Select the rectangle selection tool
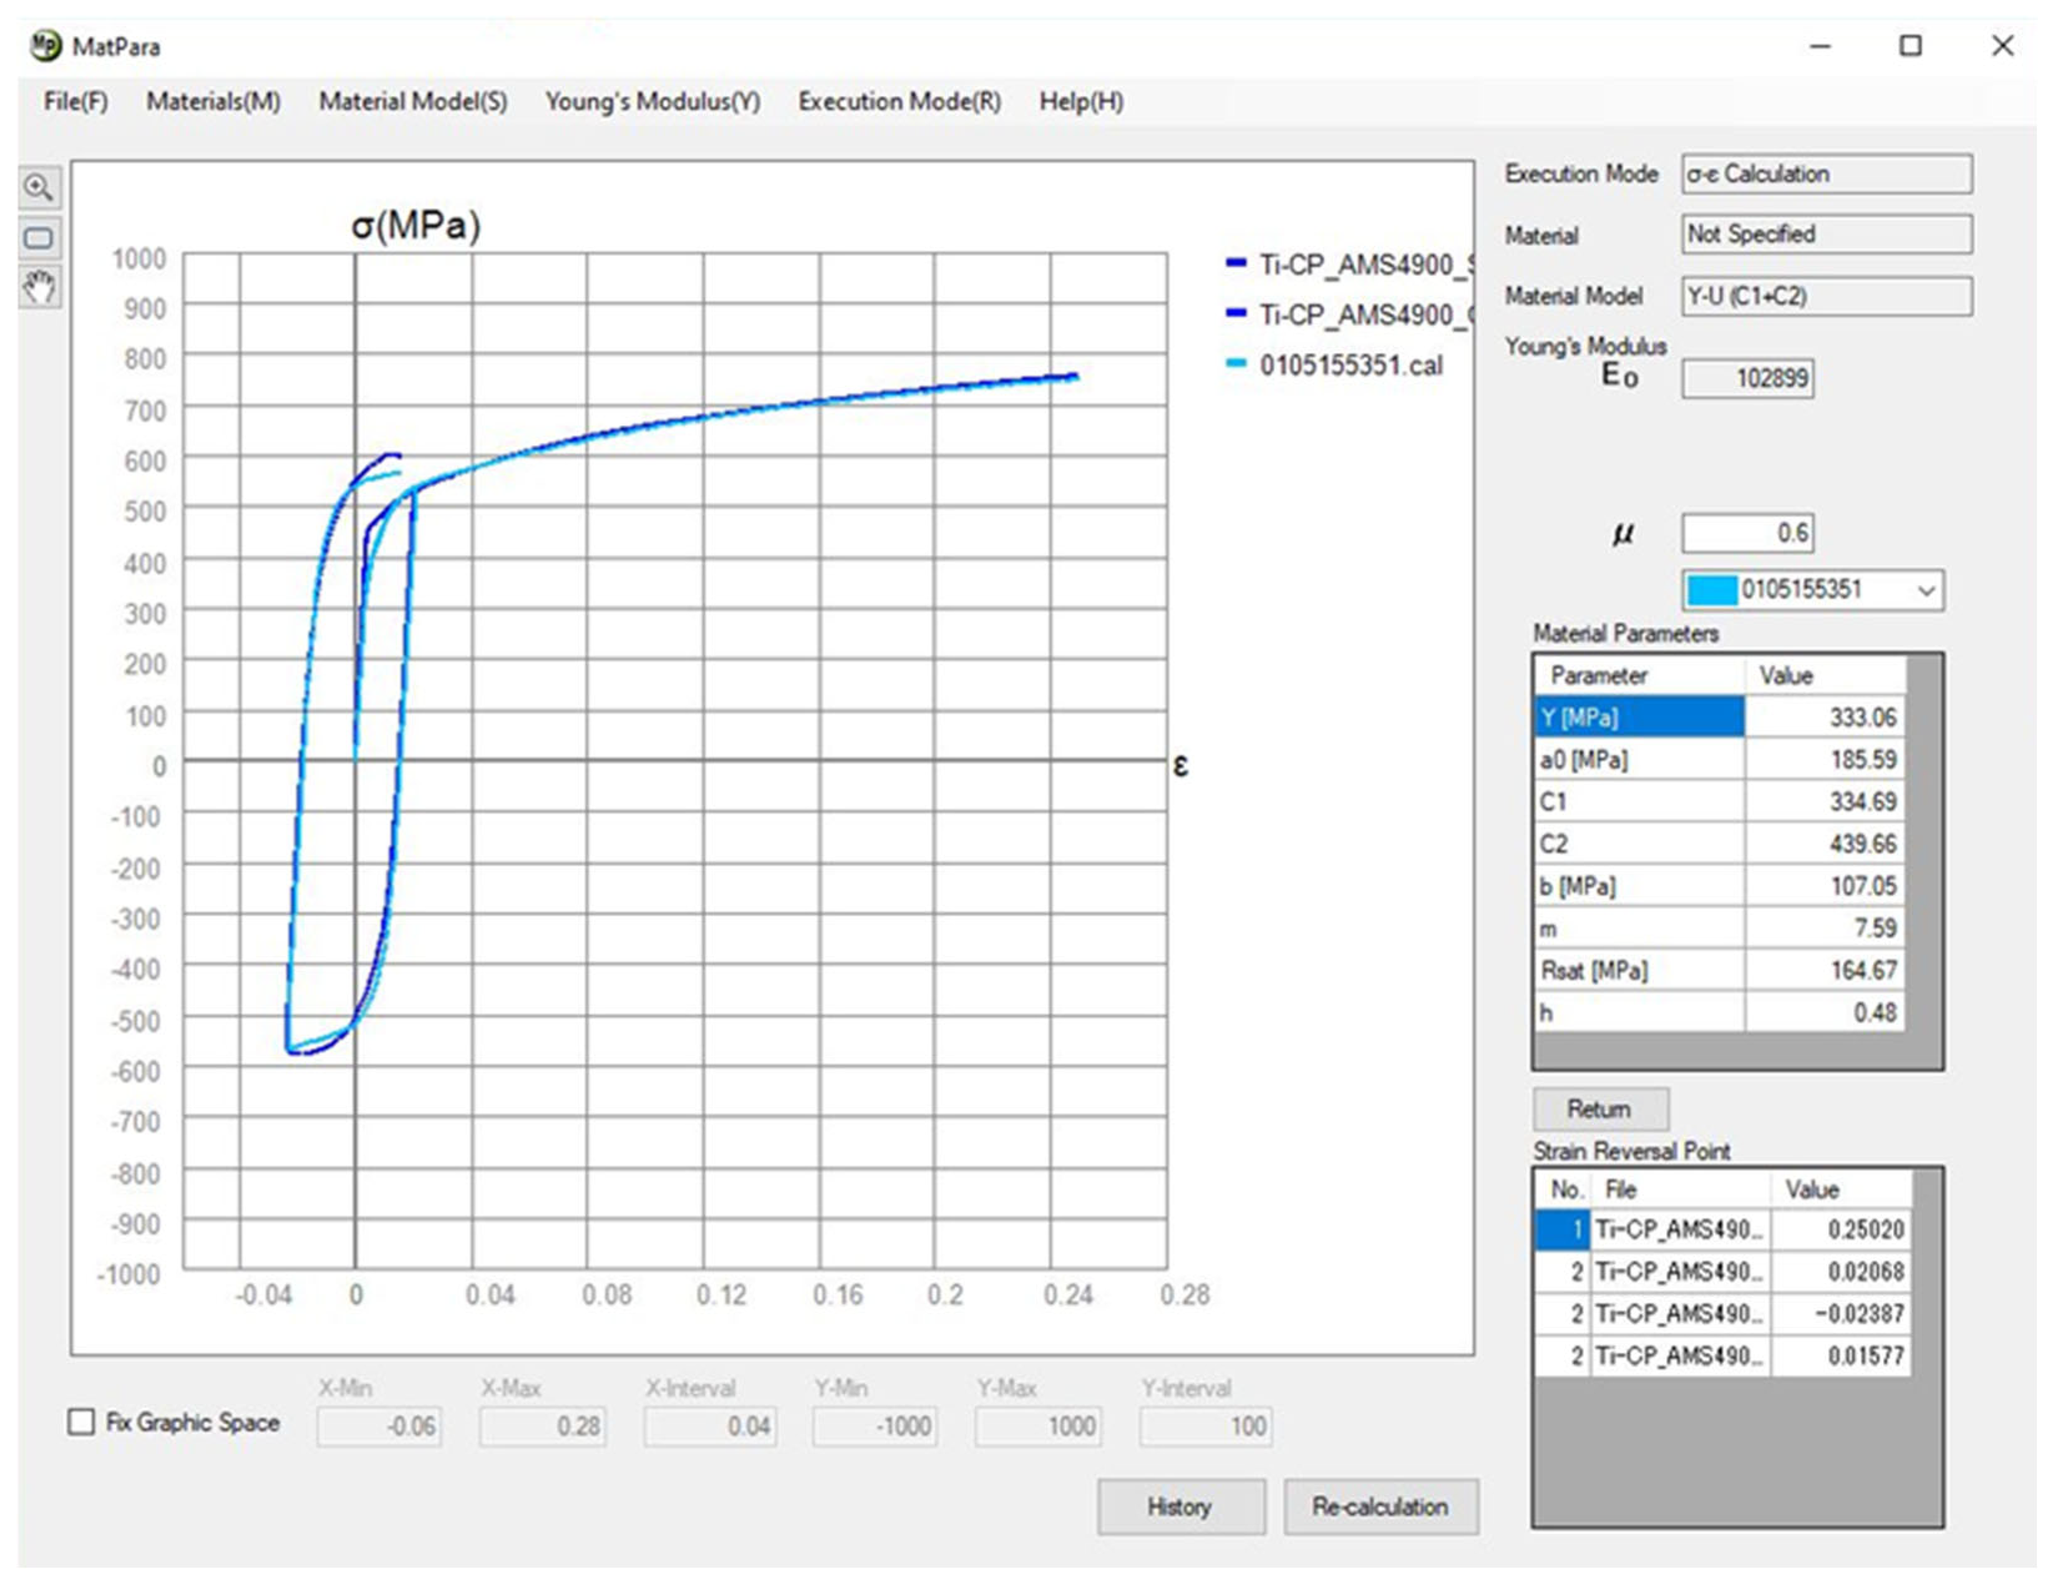 tap(39, 238)
